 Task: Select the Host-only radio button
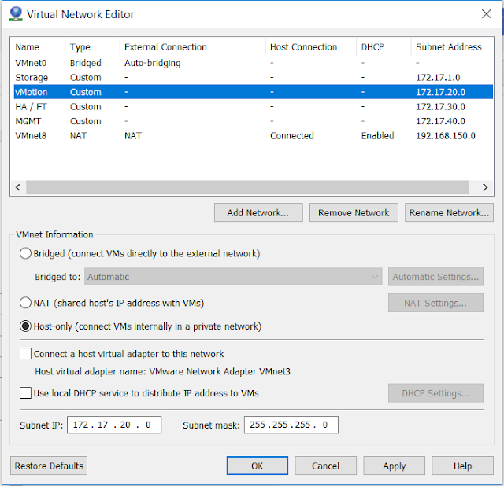(25, 326)
